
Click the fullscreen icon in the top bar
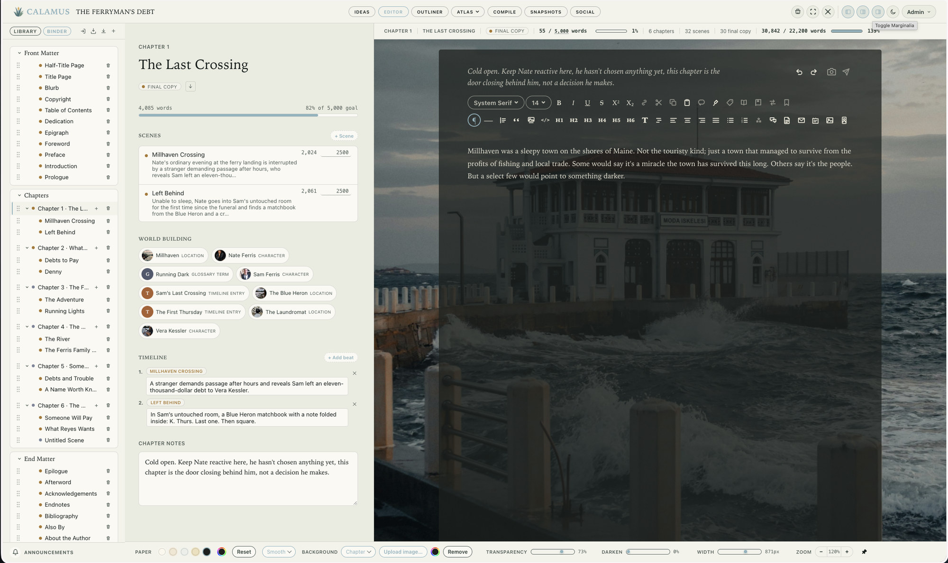(813, 12)
